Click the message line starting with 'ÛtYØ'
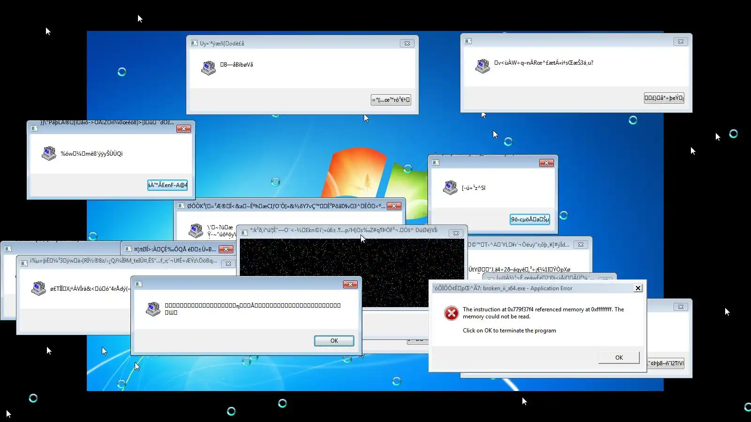751x422 pixels. click(x=519, y=270)
